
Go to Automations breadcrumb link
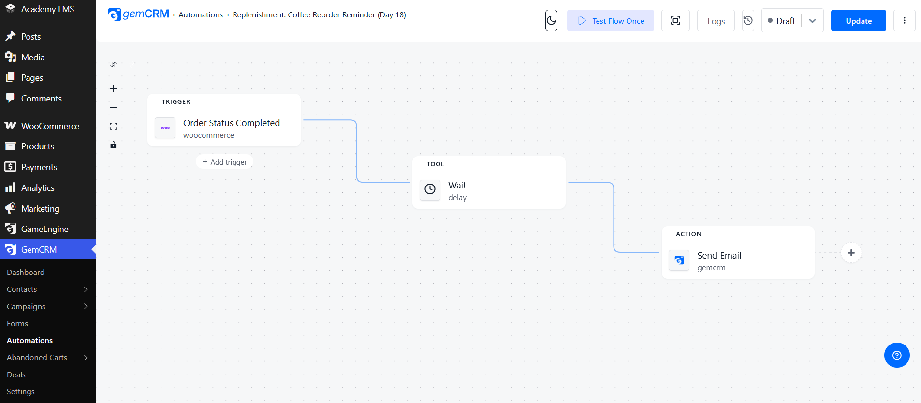tap(201, 14)
